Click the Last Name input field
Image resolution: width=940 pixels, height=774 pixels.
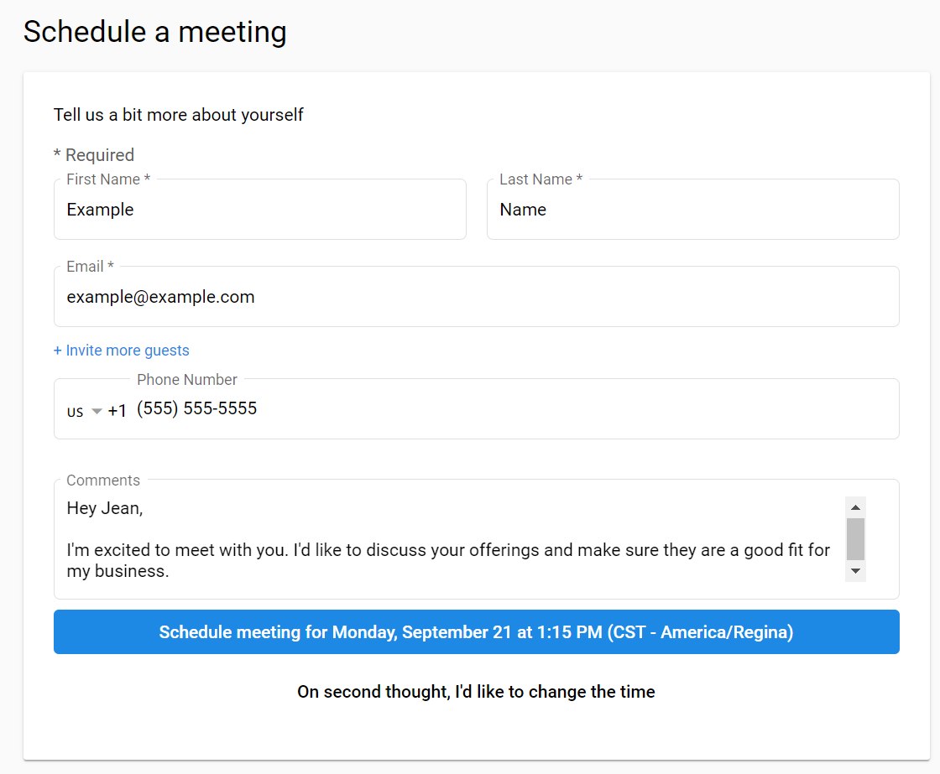point(692,210)
